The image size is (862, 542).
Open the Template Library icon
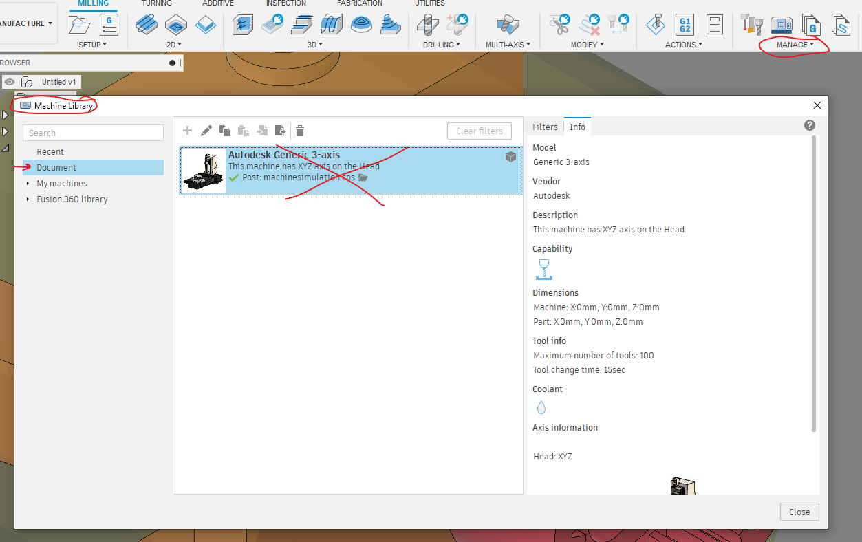840,25
